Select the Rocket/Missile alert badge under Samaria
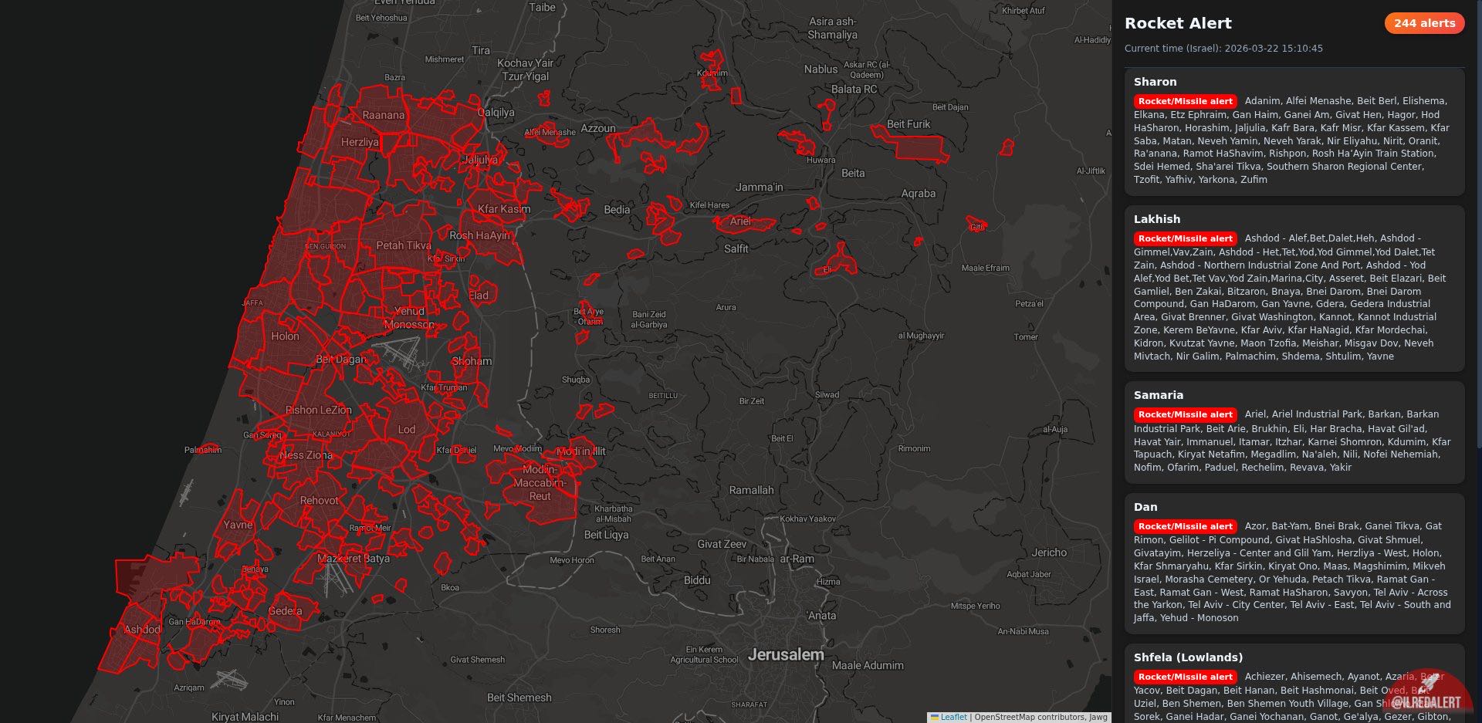1482x723 pixels. [1185, 414]
